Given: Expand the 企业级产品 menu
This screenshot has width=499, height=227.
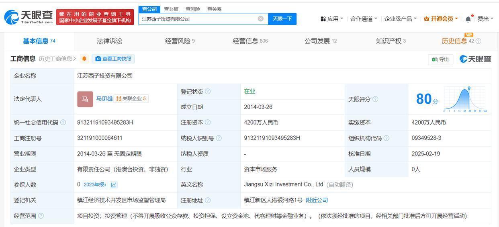Looking at the screenshot, I should tap(400, 19).
